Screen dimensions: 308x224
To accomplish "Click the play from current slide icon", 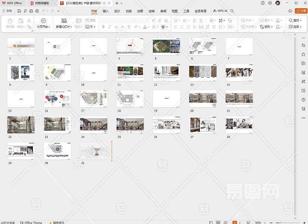I will 43,21.
